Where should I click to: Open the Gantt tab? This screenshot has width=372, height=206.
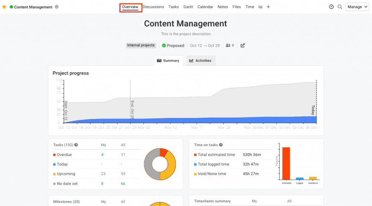click(188, 7)
